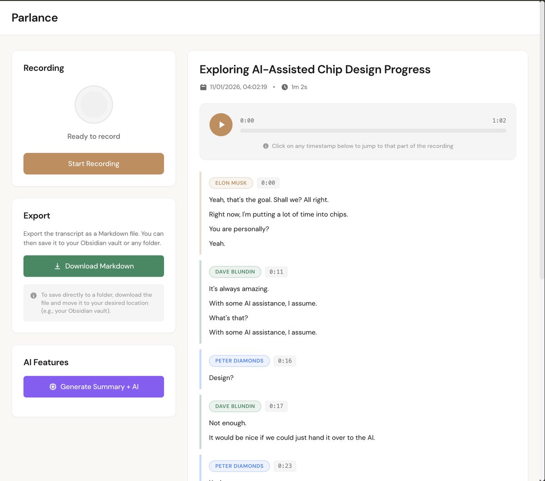Click the chip icon on Generate Summary
The height and width of the screenshot is (481, 545).
click(53, 387)
